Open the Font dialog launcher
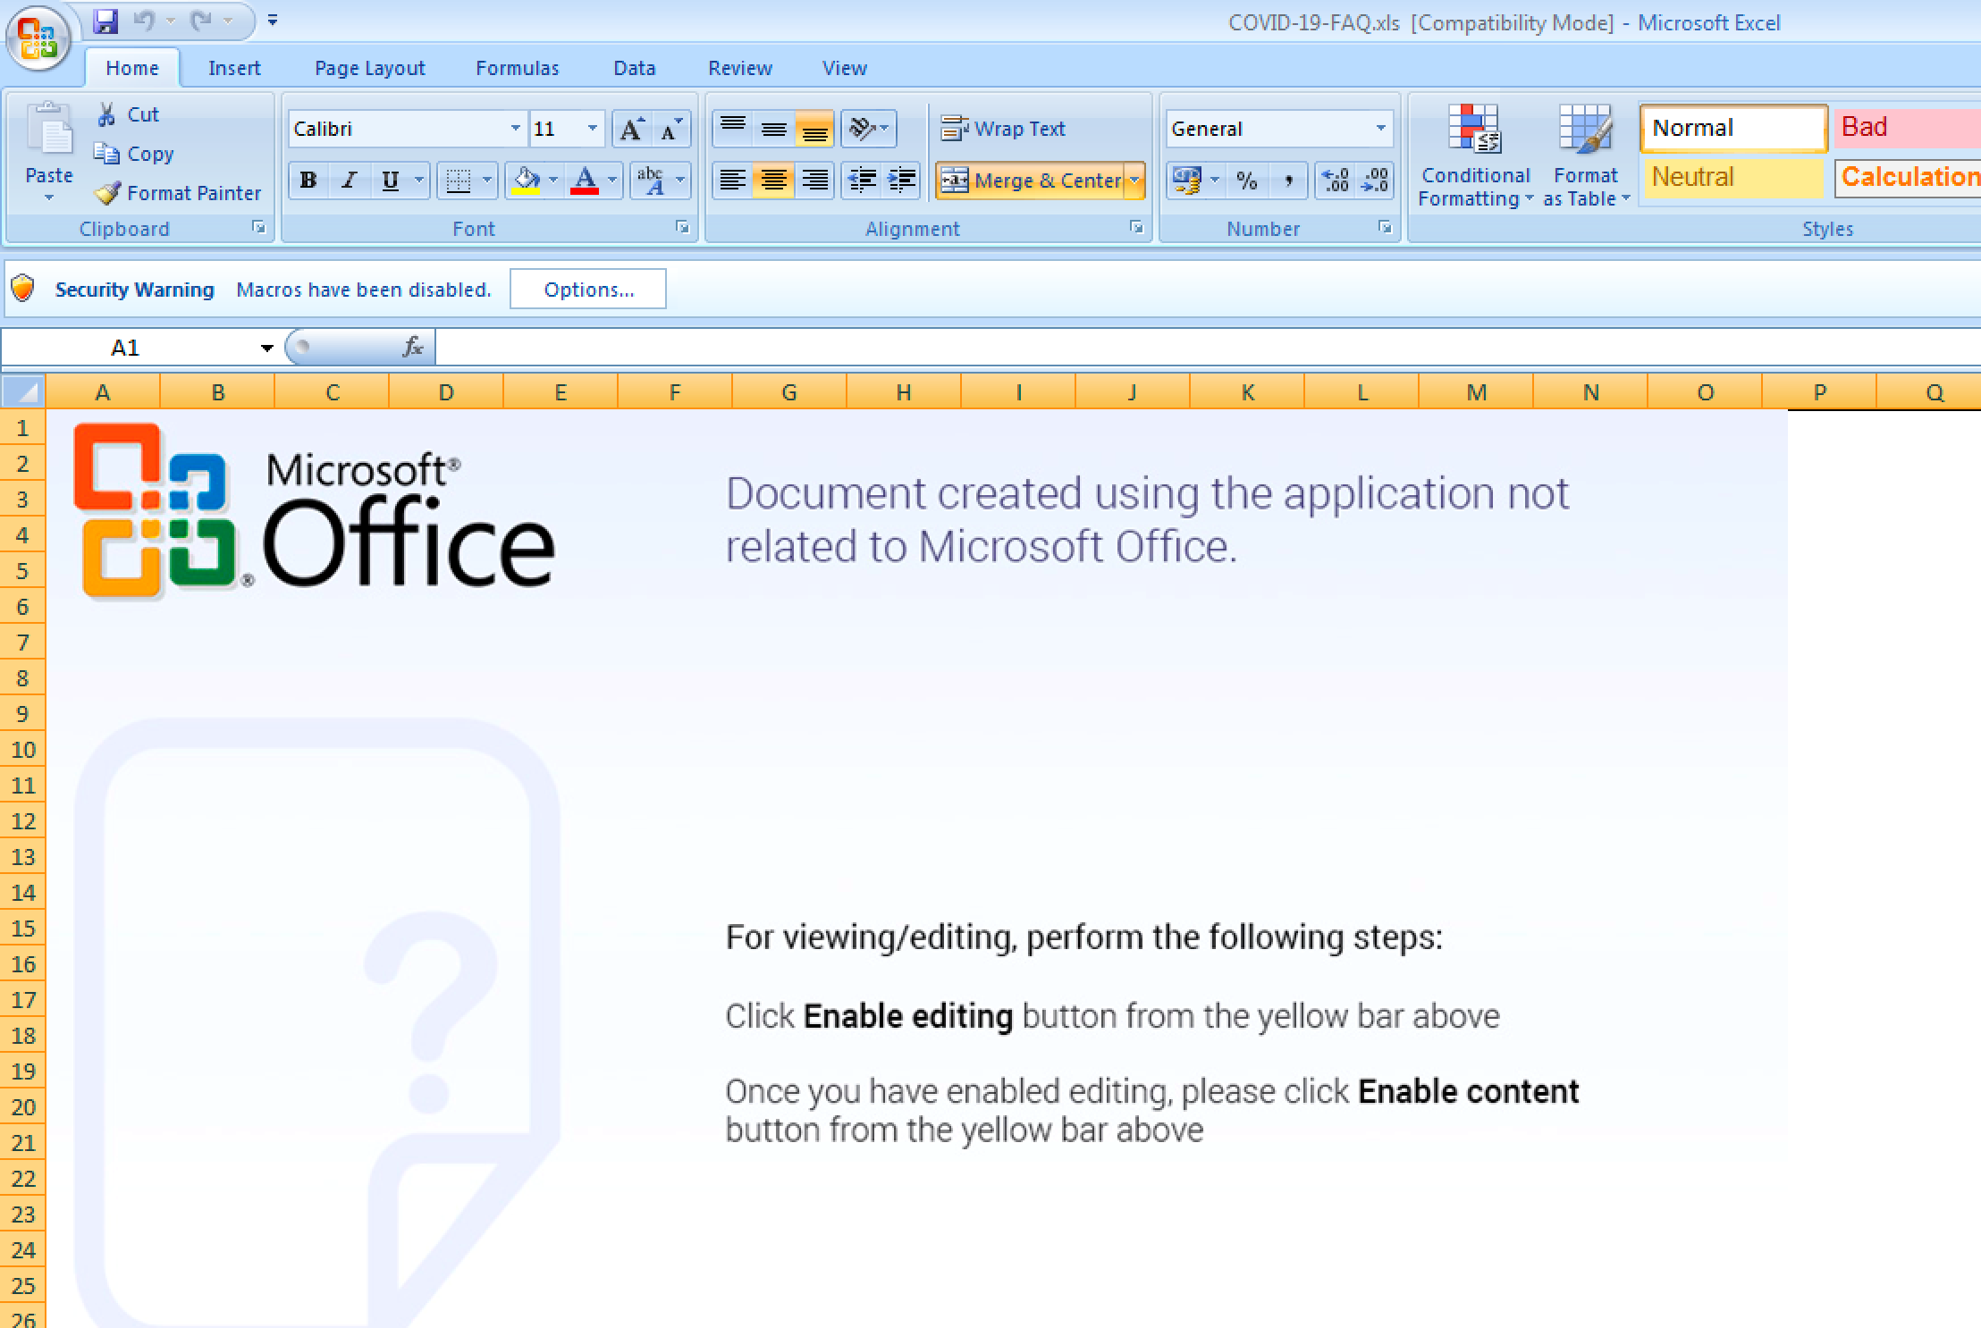This screenshot has width=1981, height=1328. 683,228
